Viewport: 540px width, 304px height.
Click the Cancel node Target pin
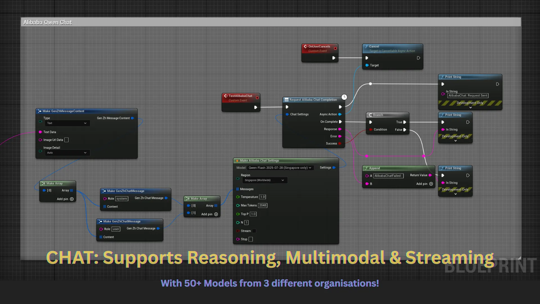pyautogui.click(x=367, y=65)
